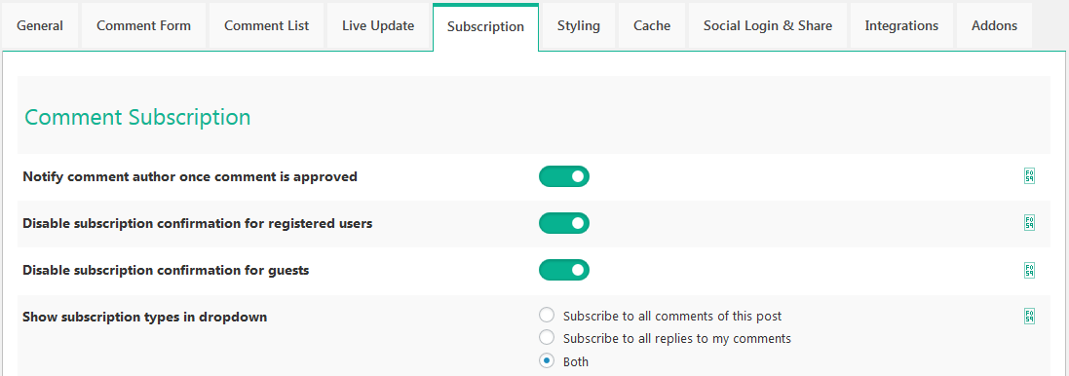Select the Both radio option
This screenshot has height=376, width=1069.
pos(546,361)
